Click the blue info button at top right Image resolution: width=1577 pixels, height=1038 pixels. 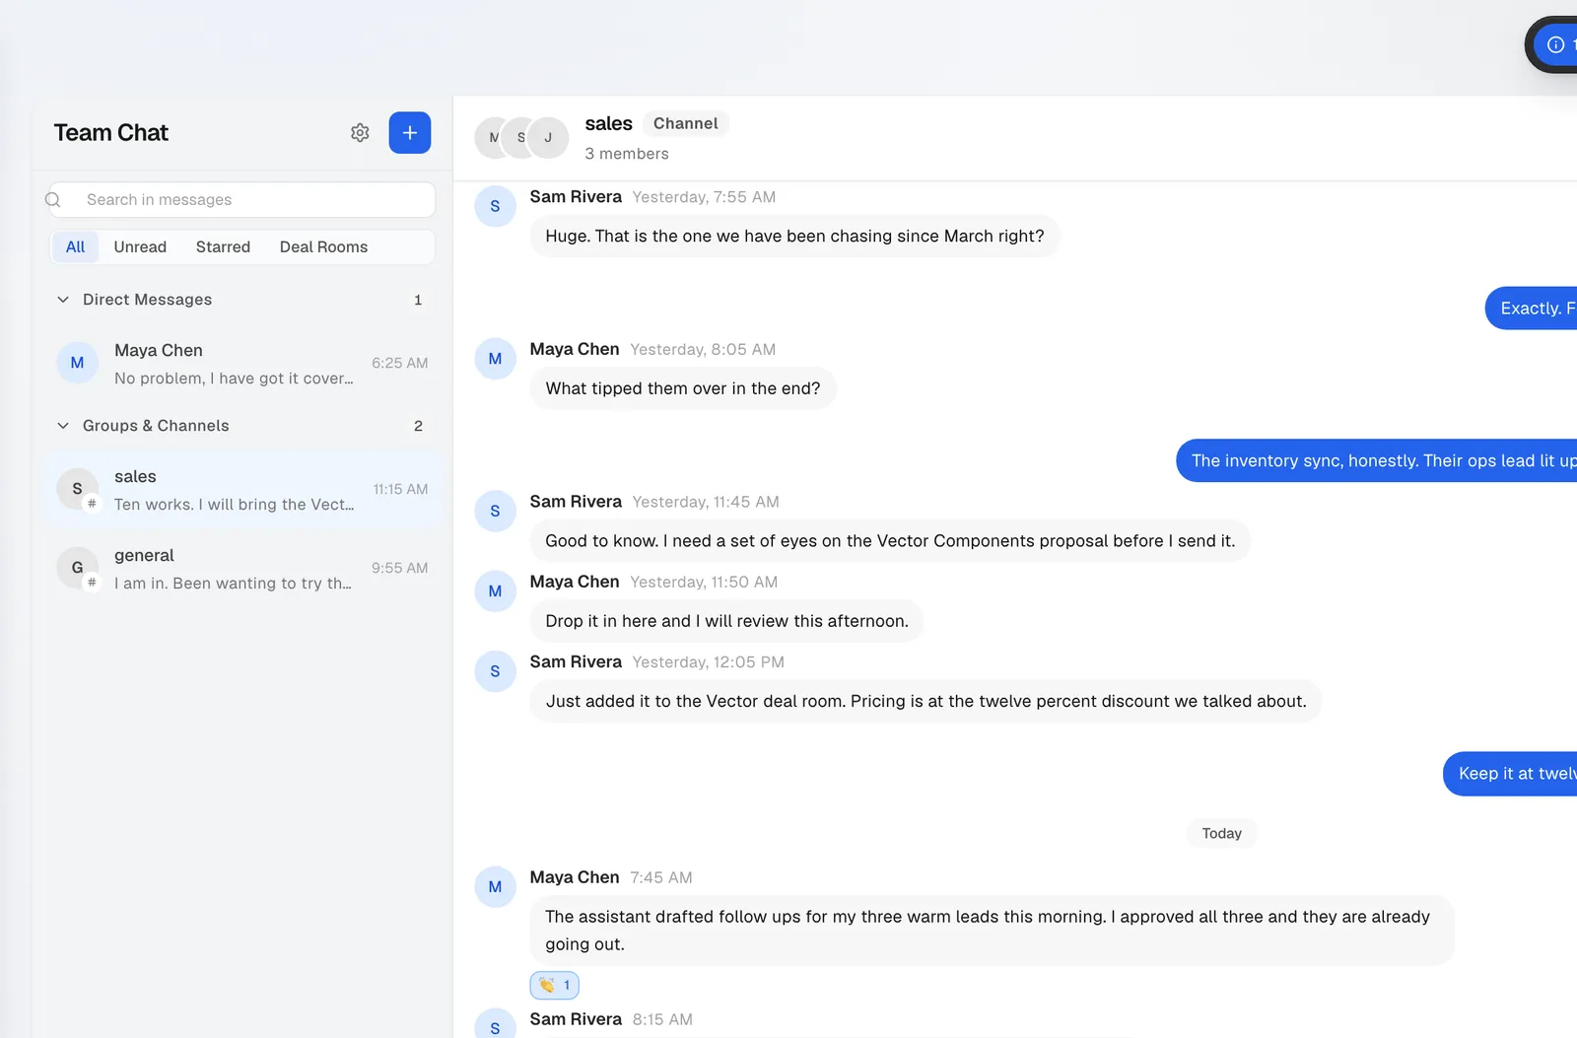coord(1556,44)
